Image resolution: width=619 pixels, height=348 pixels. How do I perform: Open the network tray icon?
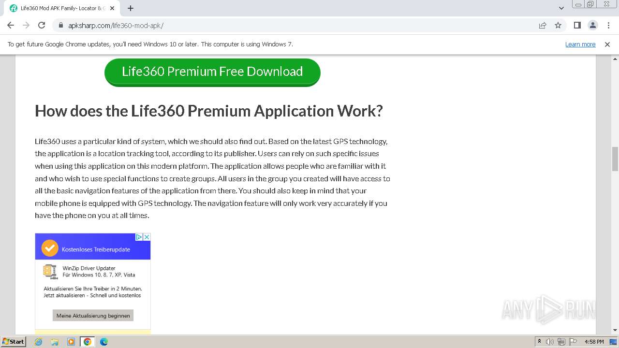561,342
